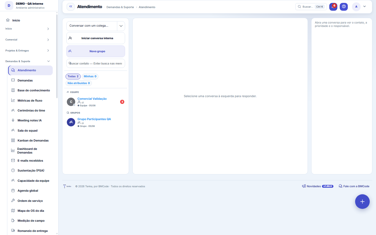Open Novidades v1.69.0 link
The image size is (376, 235).
(x=318, y=186)
